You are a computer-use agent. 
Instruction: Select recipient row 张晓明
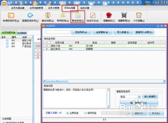[104, 49]
